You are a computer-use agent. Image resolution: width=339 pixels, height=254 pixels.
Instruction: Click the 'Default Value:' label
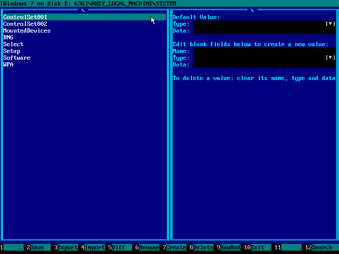(x=196, y=17)
